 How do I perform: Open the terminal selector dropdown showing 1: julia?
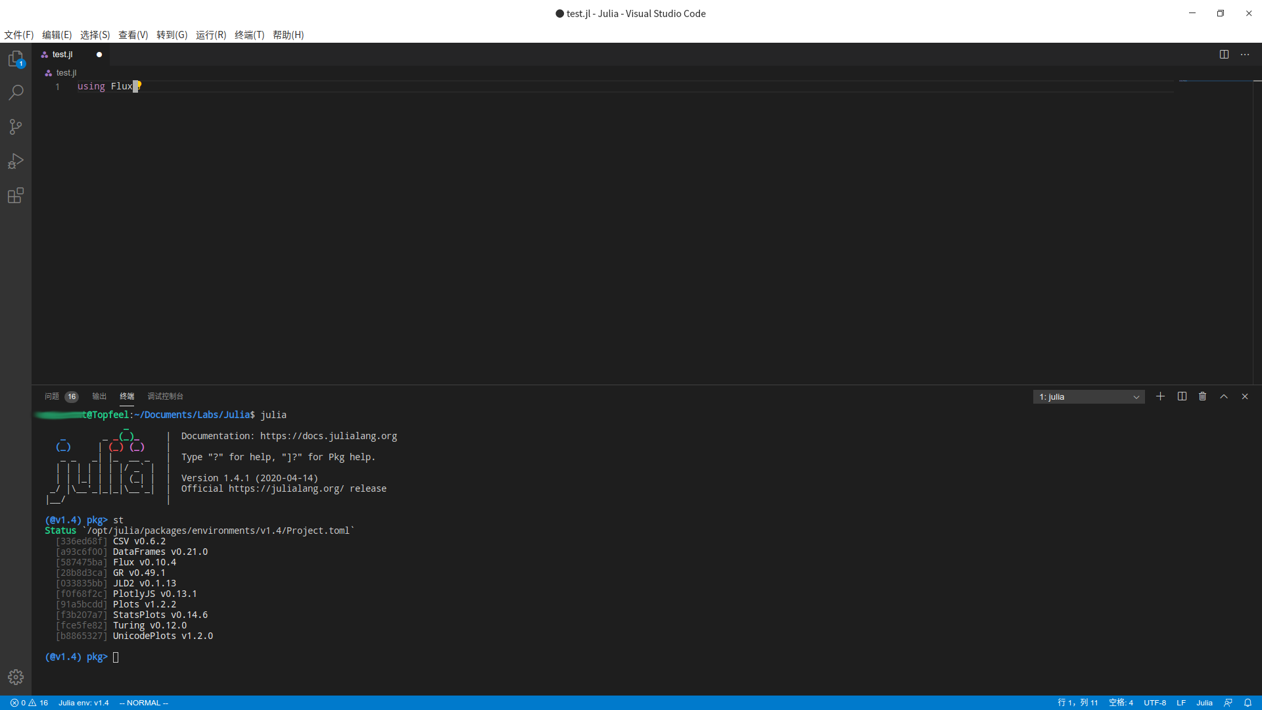[x=1088, y=396]
